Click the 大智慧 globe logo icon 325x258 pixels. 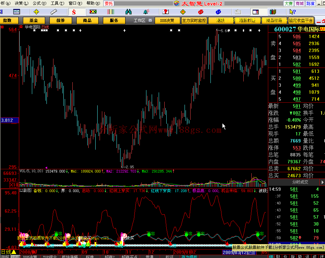click(177, 3)
